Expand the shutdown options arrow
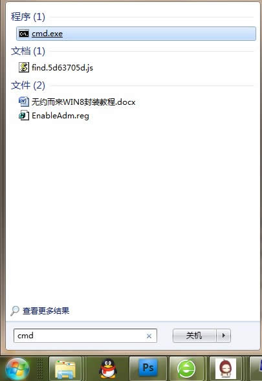The width and height of the screenshot is (262, 381). [x=224, y=336]
